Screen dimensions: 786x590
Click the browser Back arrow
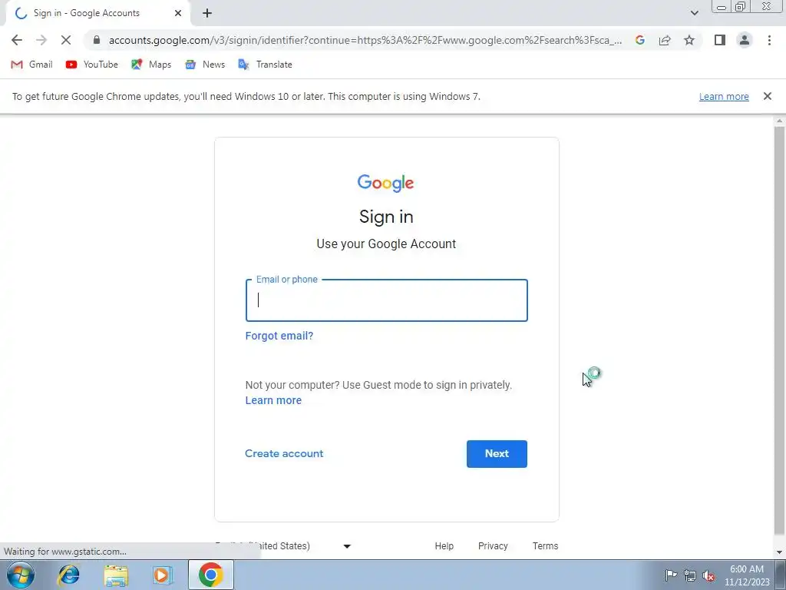click(x=17, y=40)
